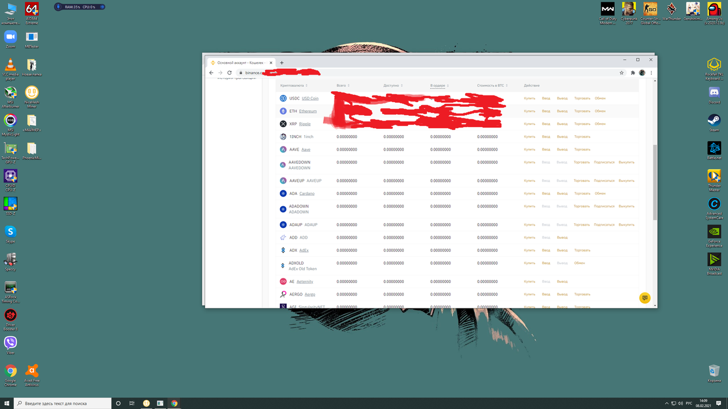
Task: Sort by Всего column
Action: click(x=343, y=85)
